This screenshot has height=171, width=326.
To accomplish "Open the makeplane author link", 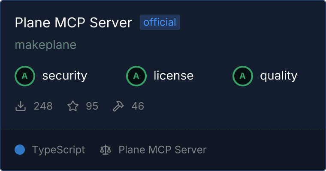I will click(45, 45).
